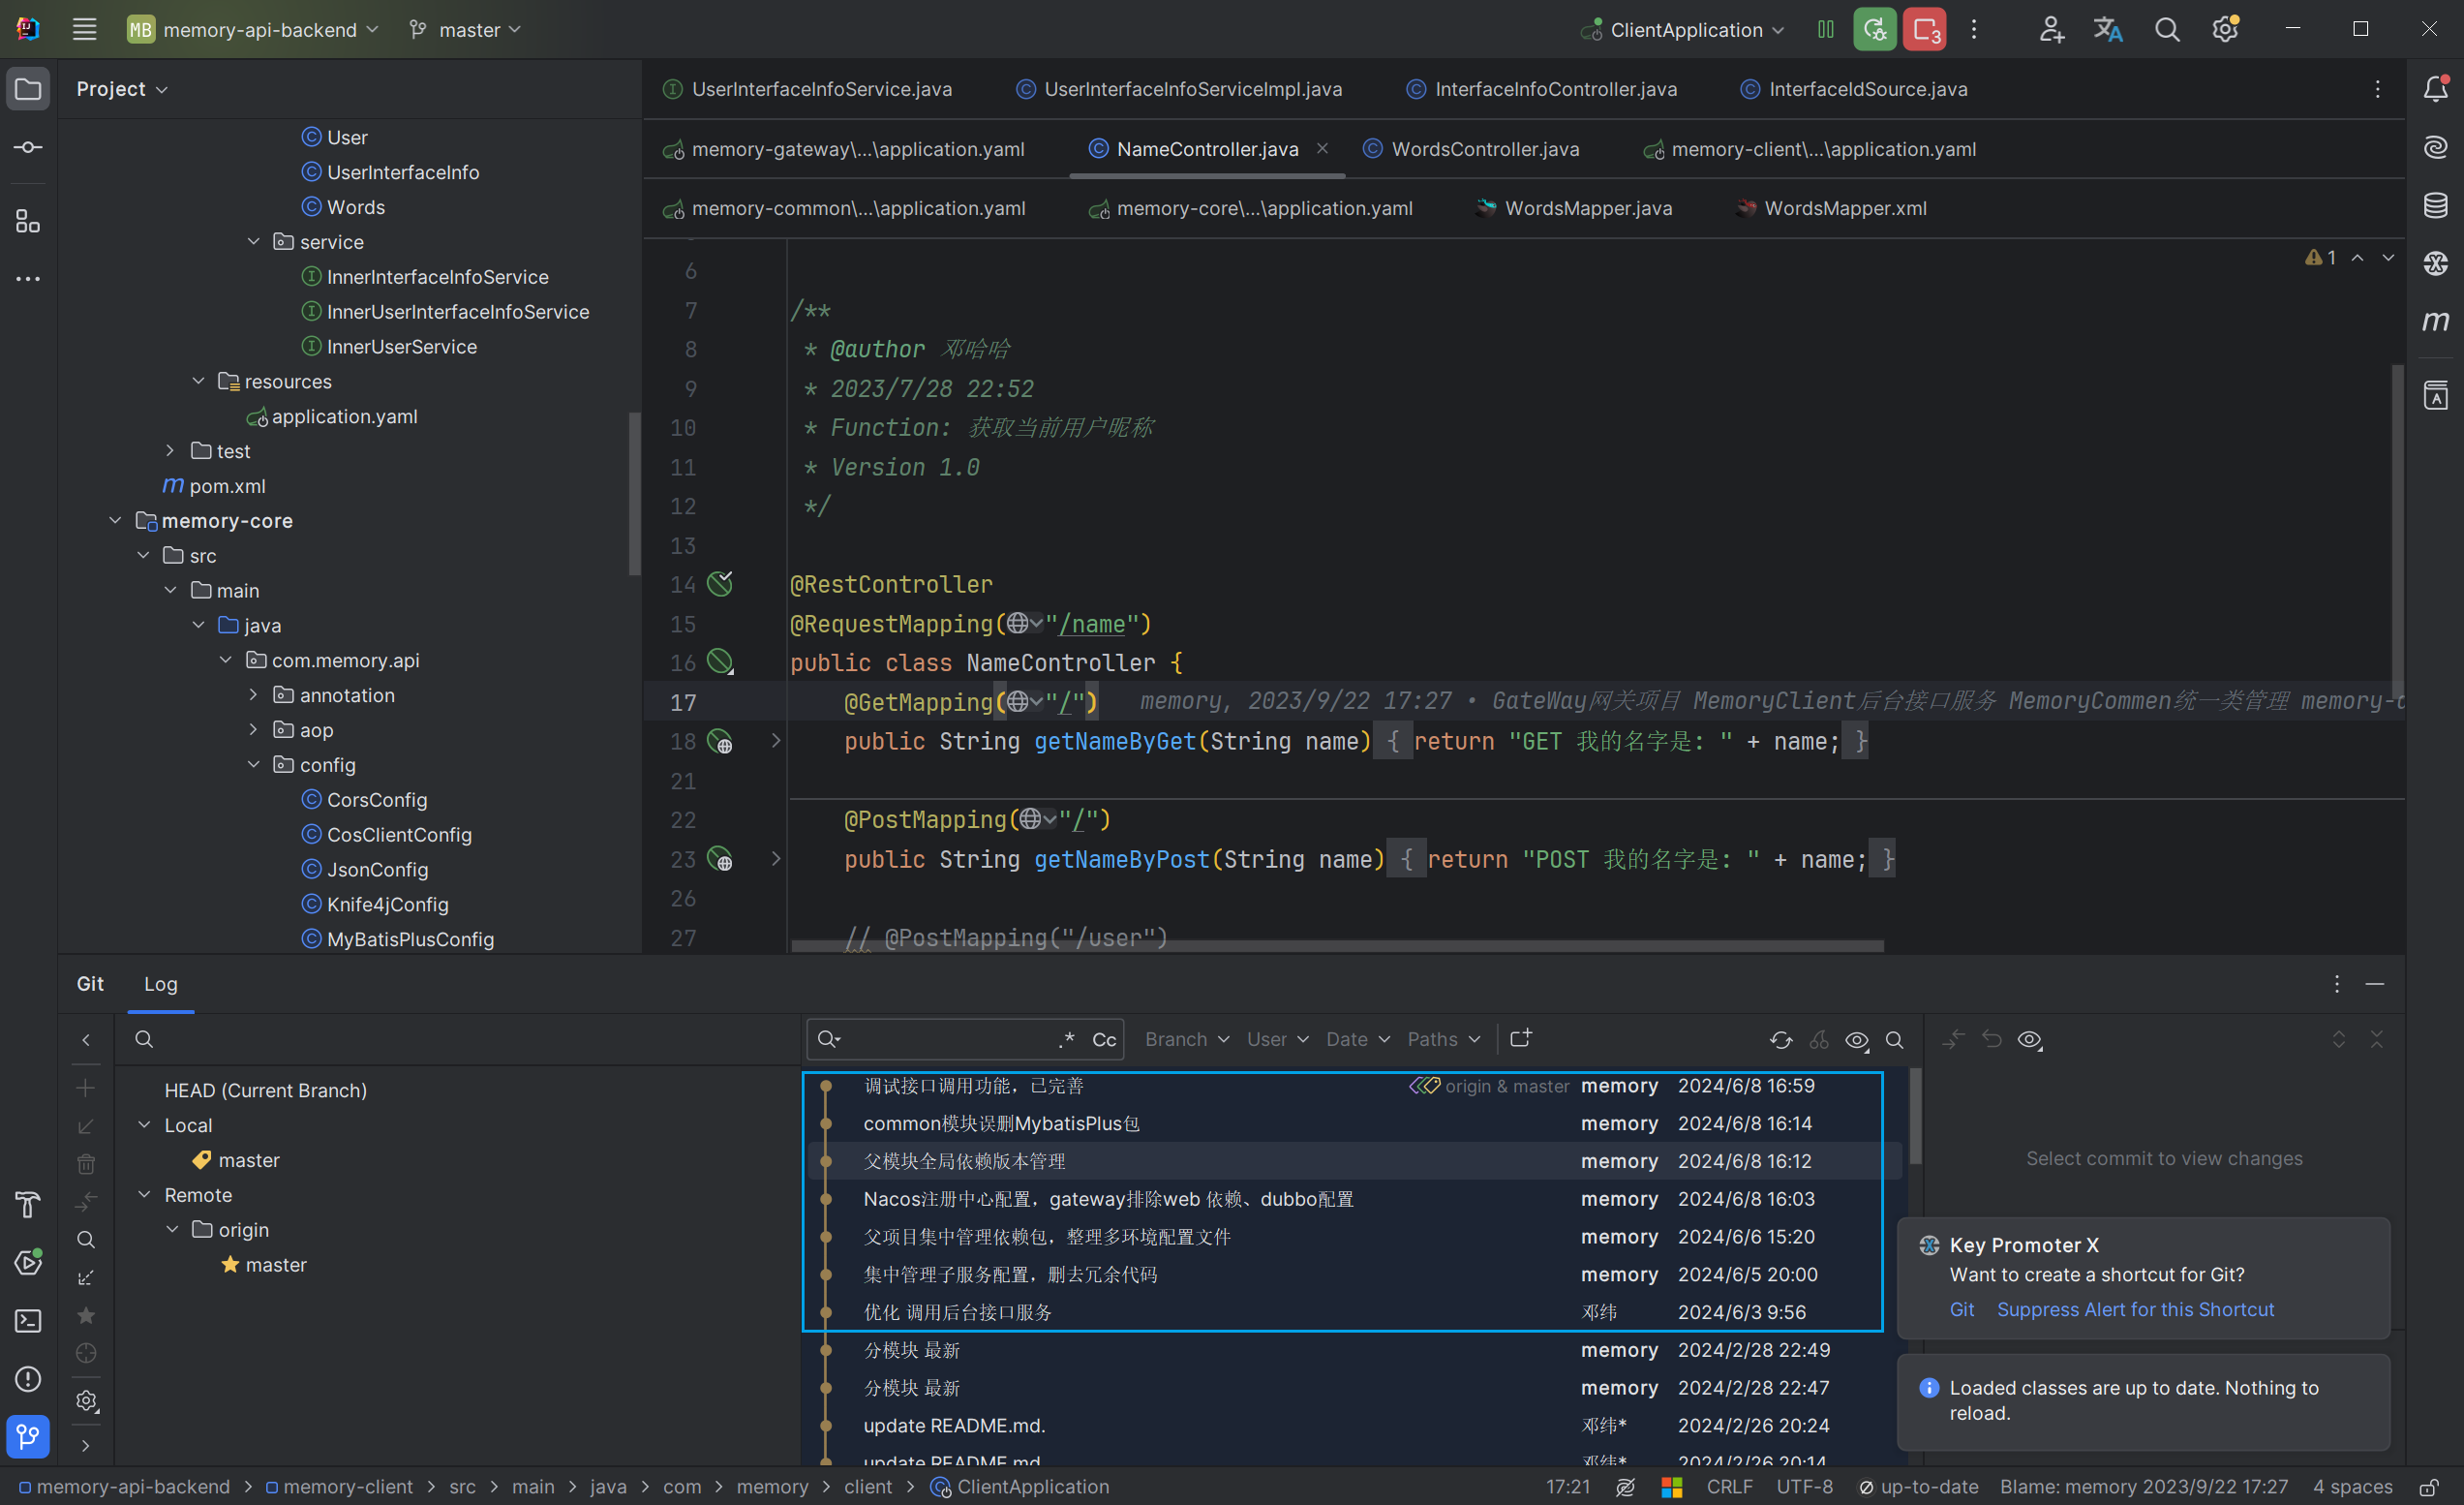Click Find magnifier in Git log toolbar
This screenshot has width=2464, height=1505.
pos(1894,1040)
